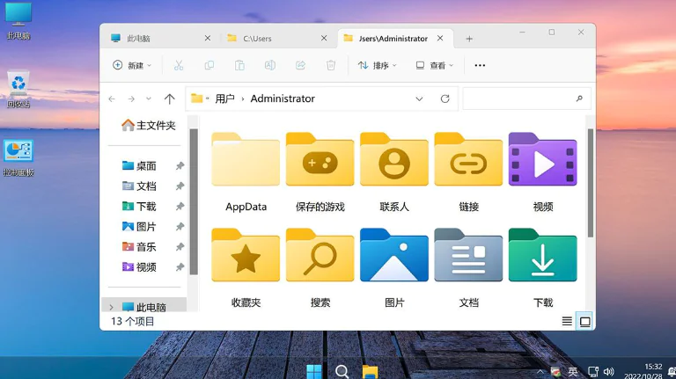Click the Rename icon in toolbar

click(270, 65)
